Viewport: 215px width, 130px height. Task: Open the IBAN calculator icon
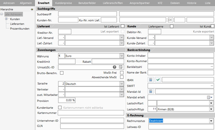coord(151,80)
